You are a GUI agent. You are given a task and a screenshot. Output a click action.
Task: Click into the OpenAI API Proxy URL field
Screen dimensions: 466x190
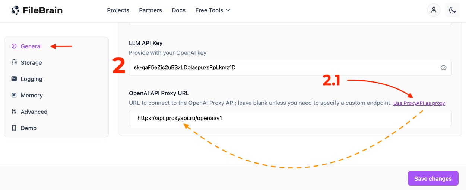291,118
